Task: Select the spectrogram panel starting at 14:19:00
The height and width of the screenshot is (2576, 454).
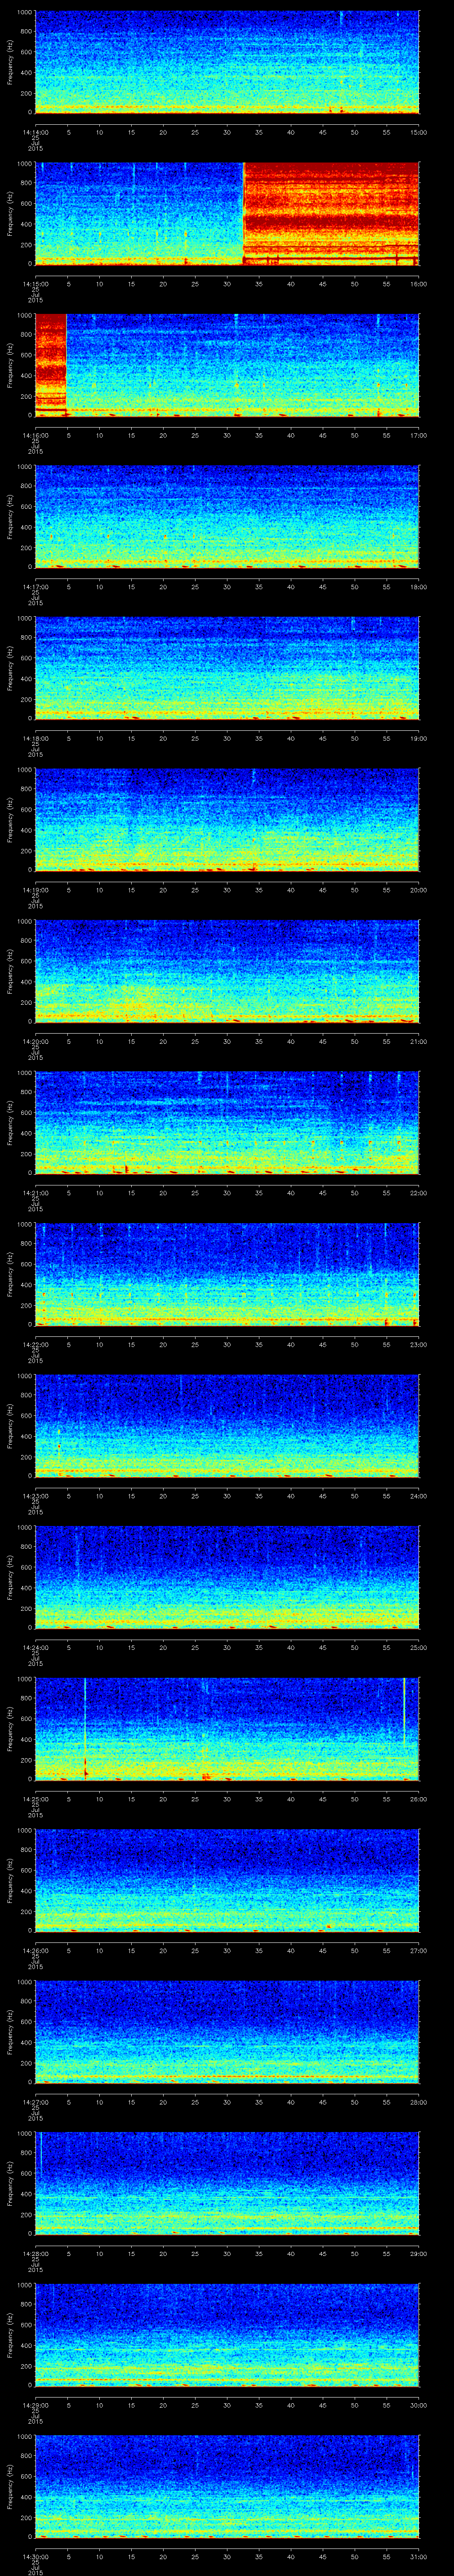Action: pos(227,819)
